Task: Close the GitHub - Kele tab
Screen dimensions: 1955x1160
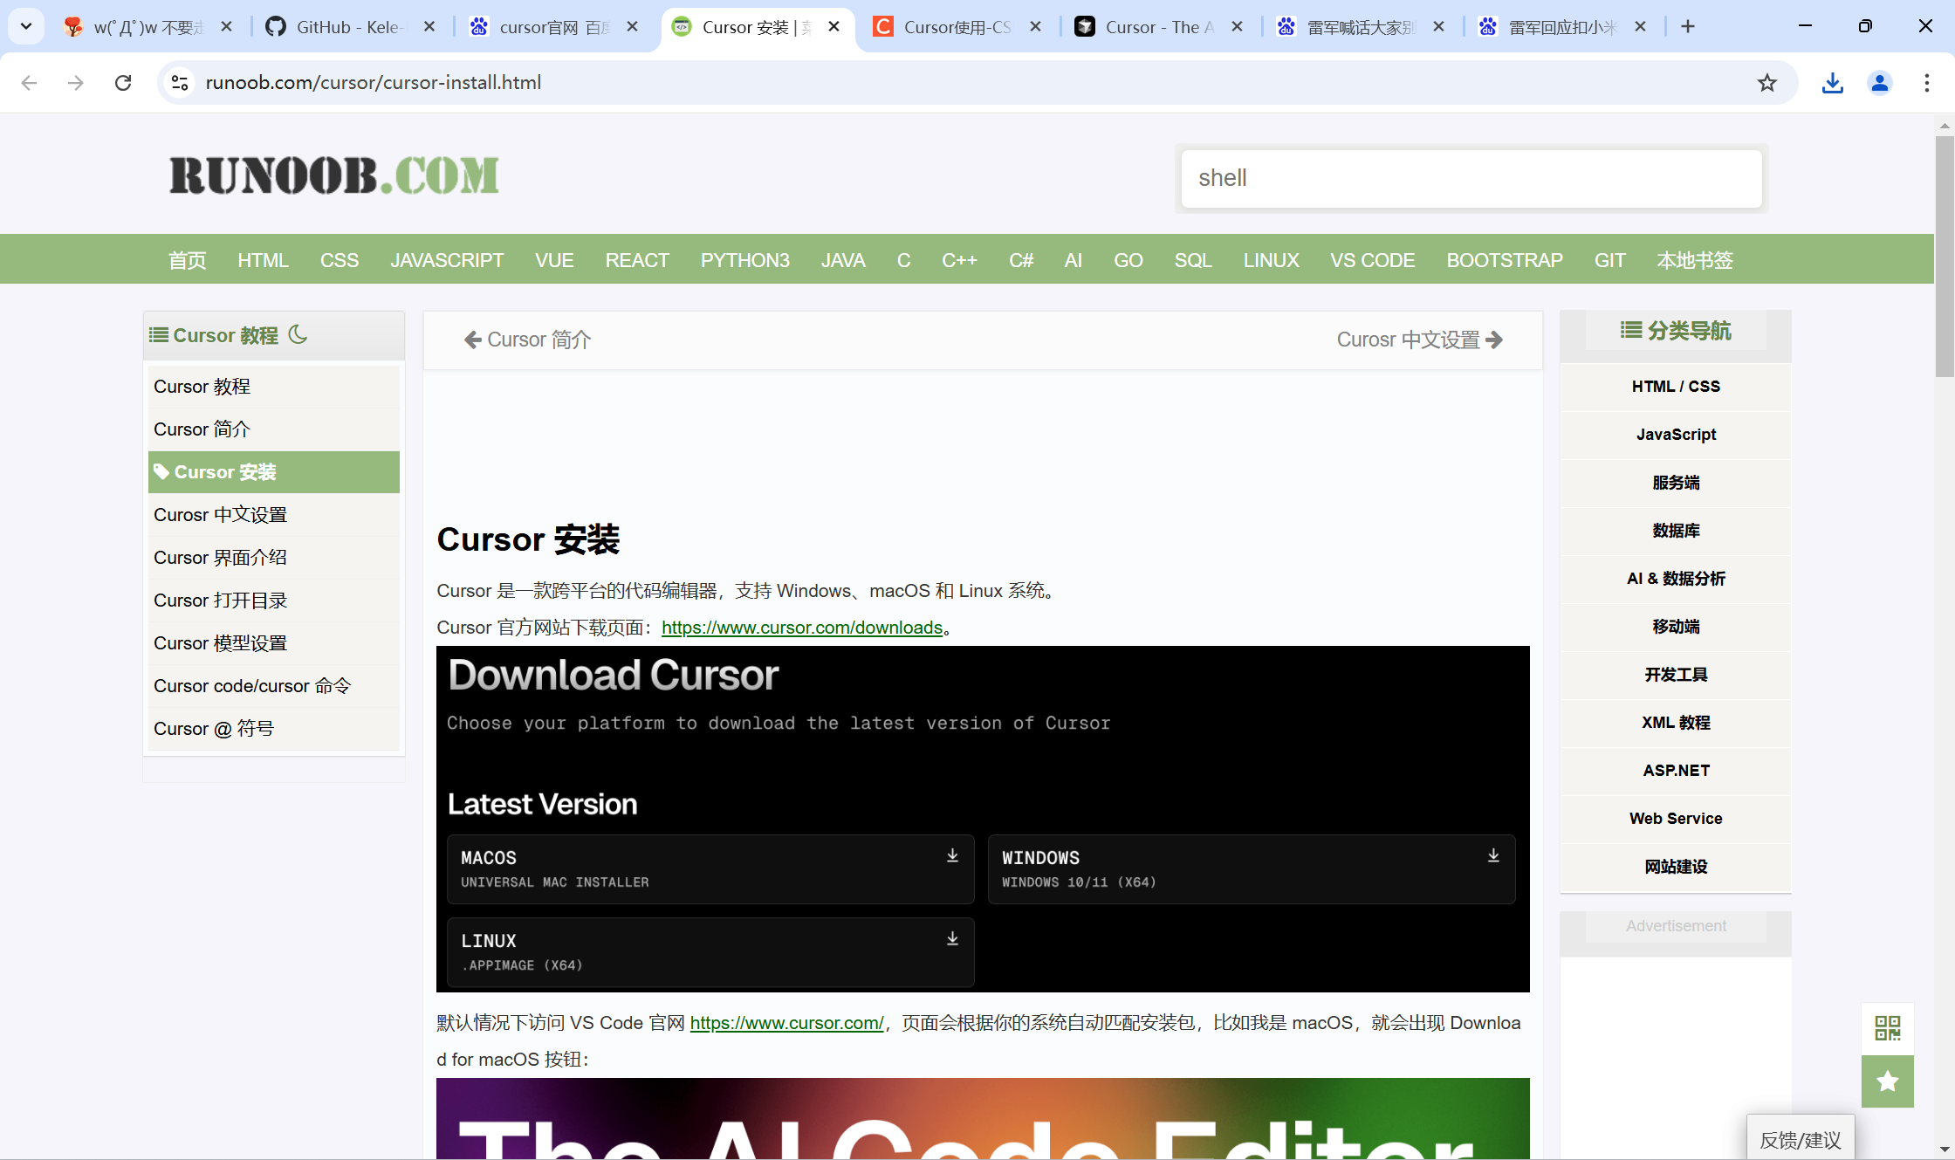Action: tap(429, 27)
